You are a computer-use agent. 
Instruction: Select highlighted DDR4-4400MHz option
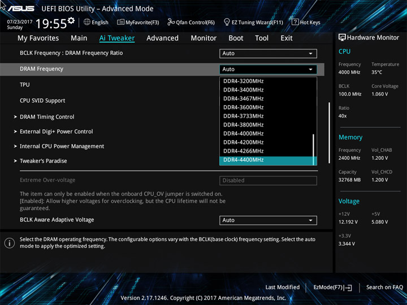[266, 160]
